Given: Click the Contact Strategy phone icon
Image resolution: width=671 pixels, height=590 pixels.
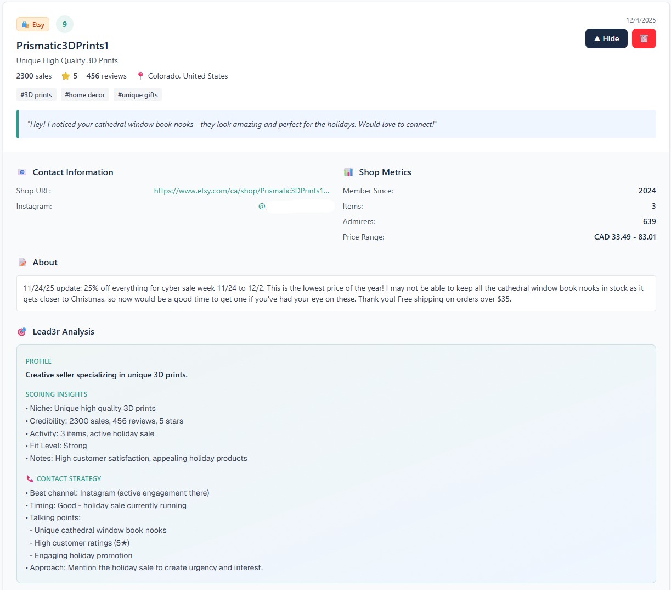Looking at the screenshot, I should click(x=30, y=479).
